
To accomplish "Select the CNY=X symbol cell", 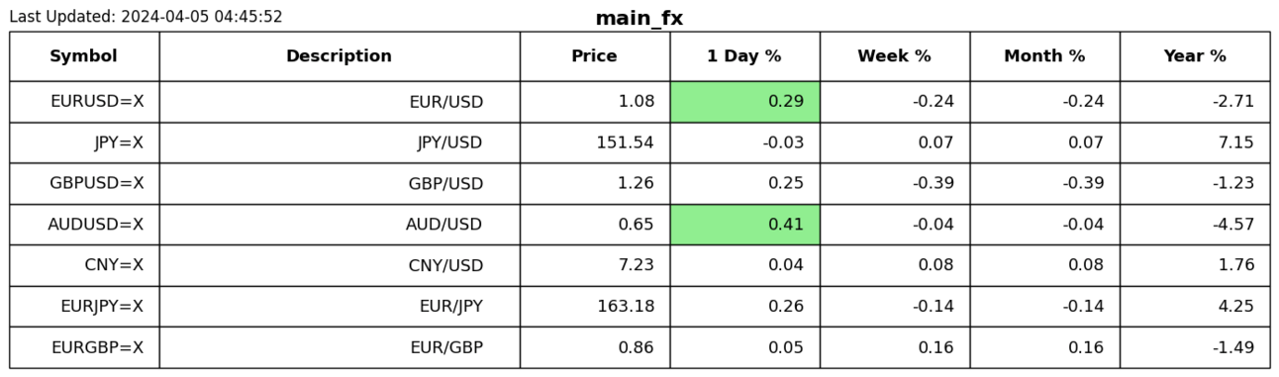I will point(84,266).
